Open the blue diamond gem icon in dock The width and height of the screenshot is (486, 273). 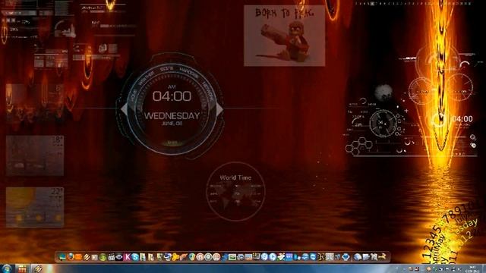[x=346, y=257]
